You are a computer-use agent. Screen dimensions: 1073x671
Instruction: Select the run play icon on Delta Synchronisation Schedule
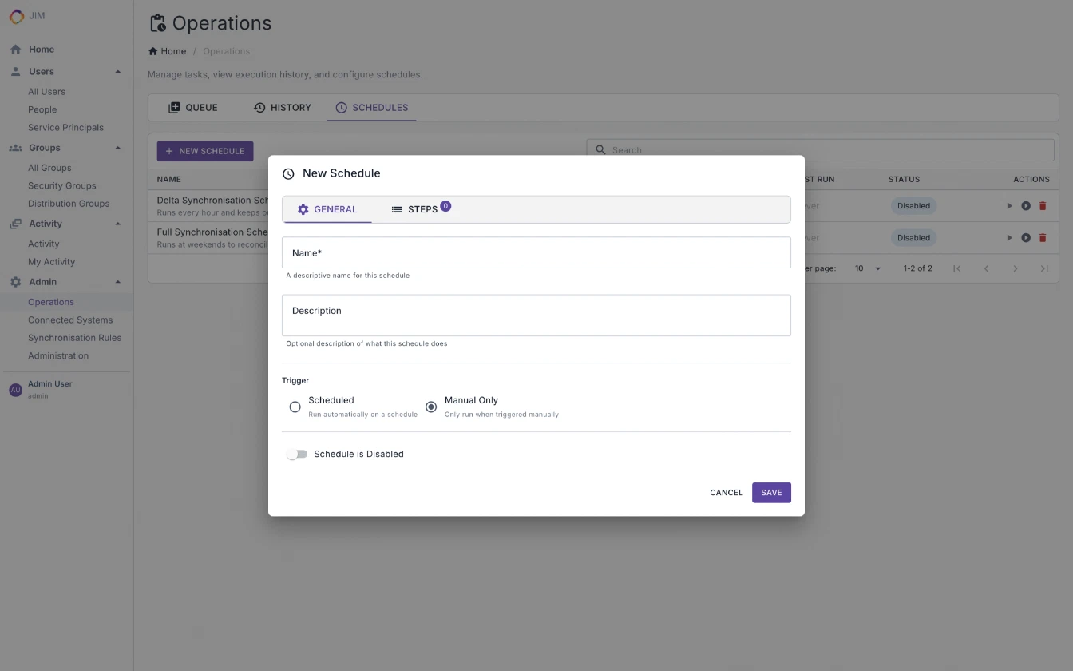tap(1009, 205)
